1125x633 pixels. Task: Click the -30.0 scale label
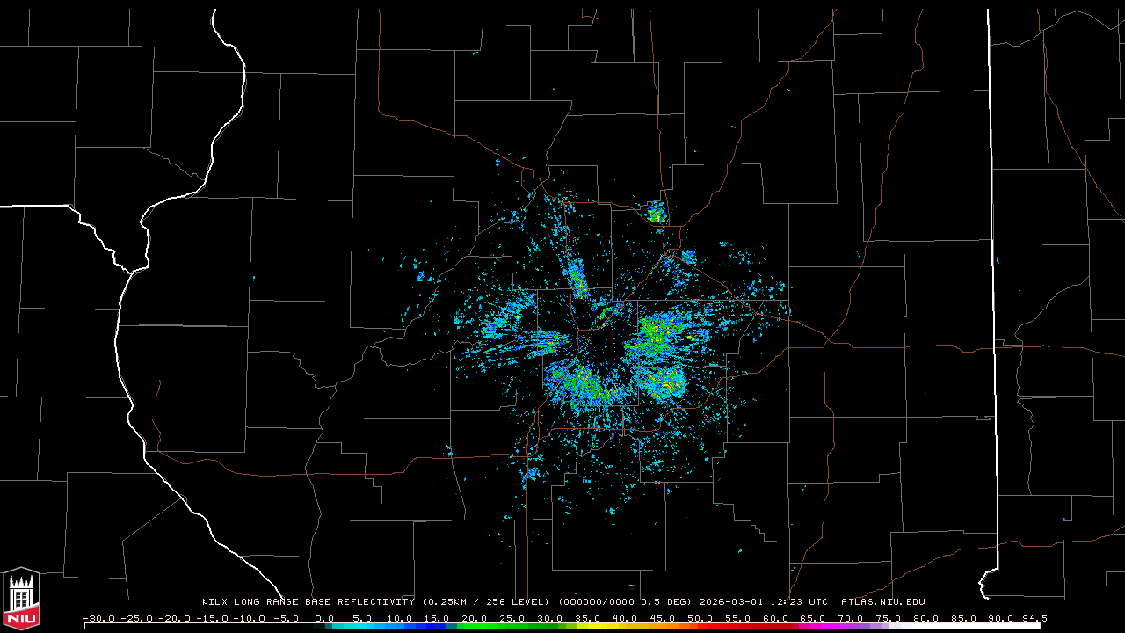click(98, 618)
